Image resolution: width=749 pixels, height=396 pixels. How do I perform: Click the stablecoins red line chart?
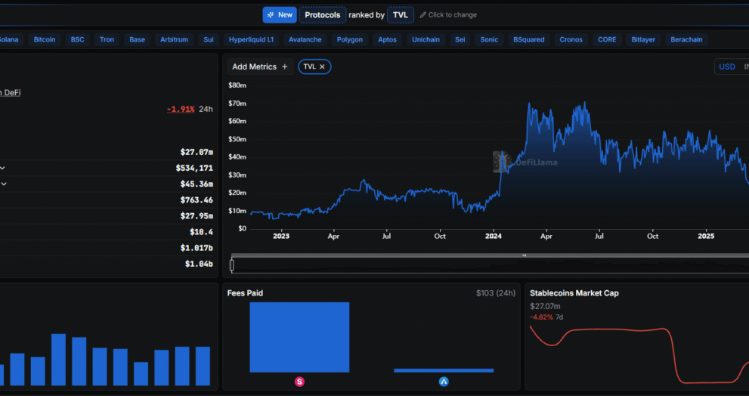(639, 354)
